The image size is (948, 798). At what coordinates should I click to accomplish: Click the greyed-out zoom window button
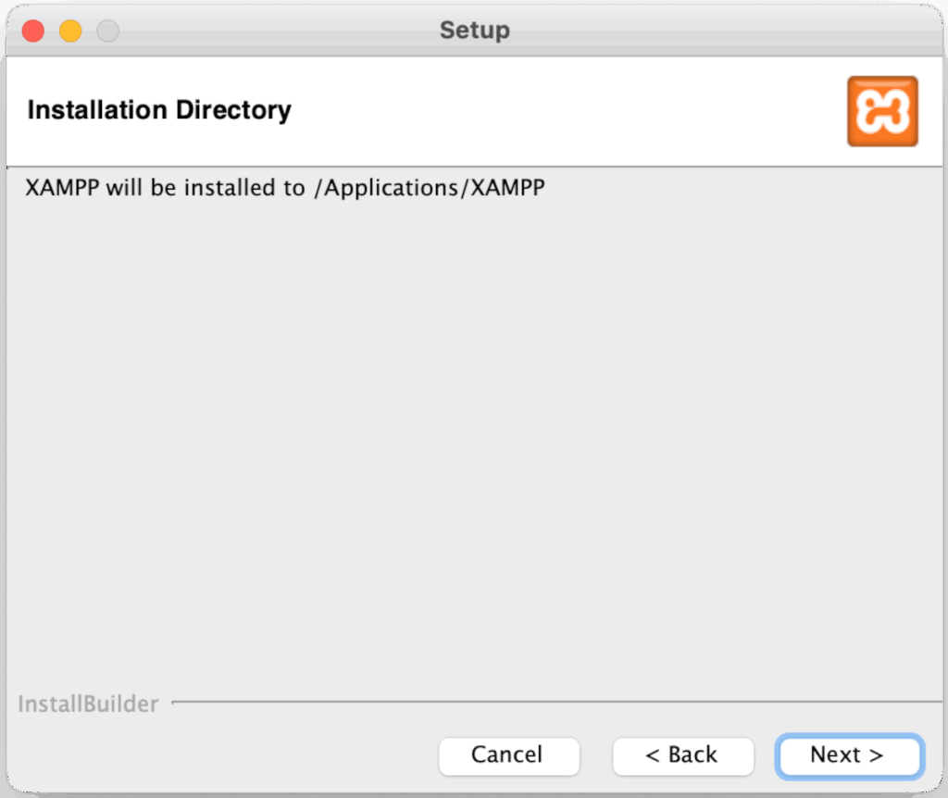tap(108, 31)
